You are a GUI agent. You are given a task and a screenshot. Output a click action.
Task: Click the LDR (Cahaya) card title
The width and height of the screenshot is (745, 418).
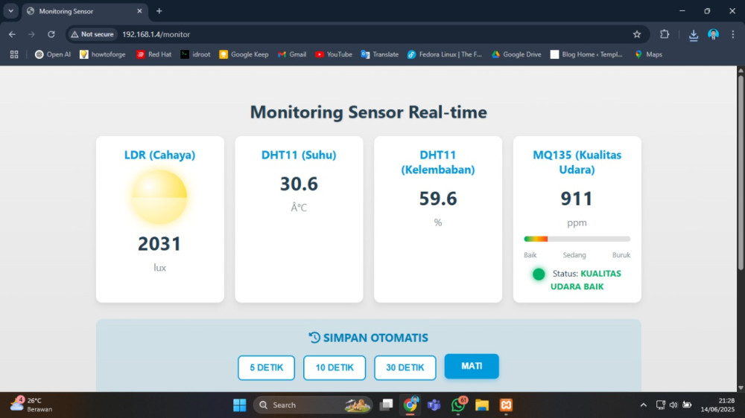[159, 155]
